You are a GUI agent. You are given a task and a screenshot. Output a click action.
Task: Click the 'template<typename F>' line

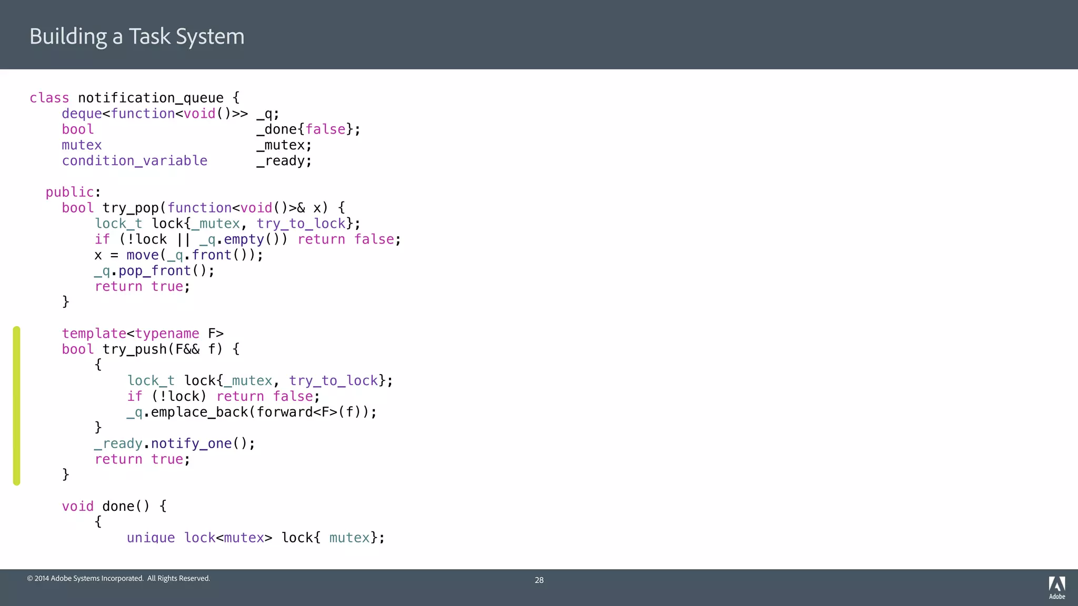143,334
